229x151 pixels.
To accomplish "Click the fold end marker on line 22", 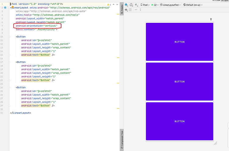I will (x=9, y=80).
